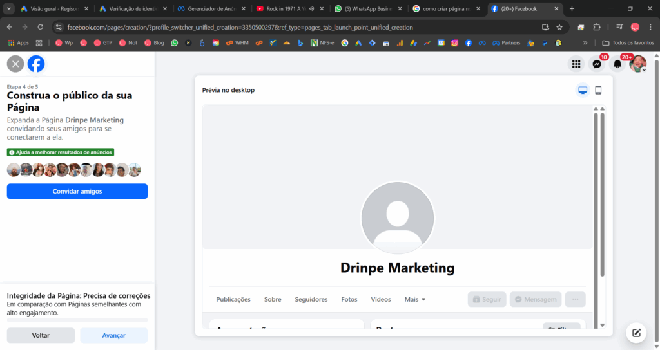
Task: Switch to Gerenciador de Anúncios tab
Action: 211,8
